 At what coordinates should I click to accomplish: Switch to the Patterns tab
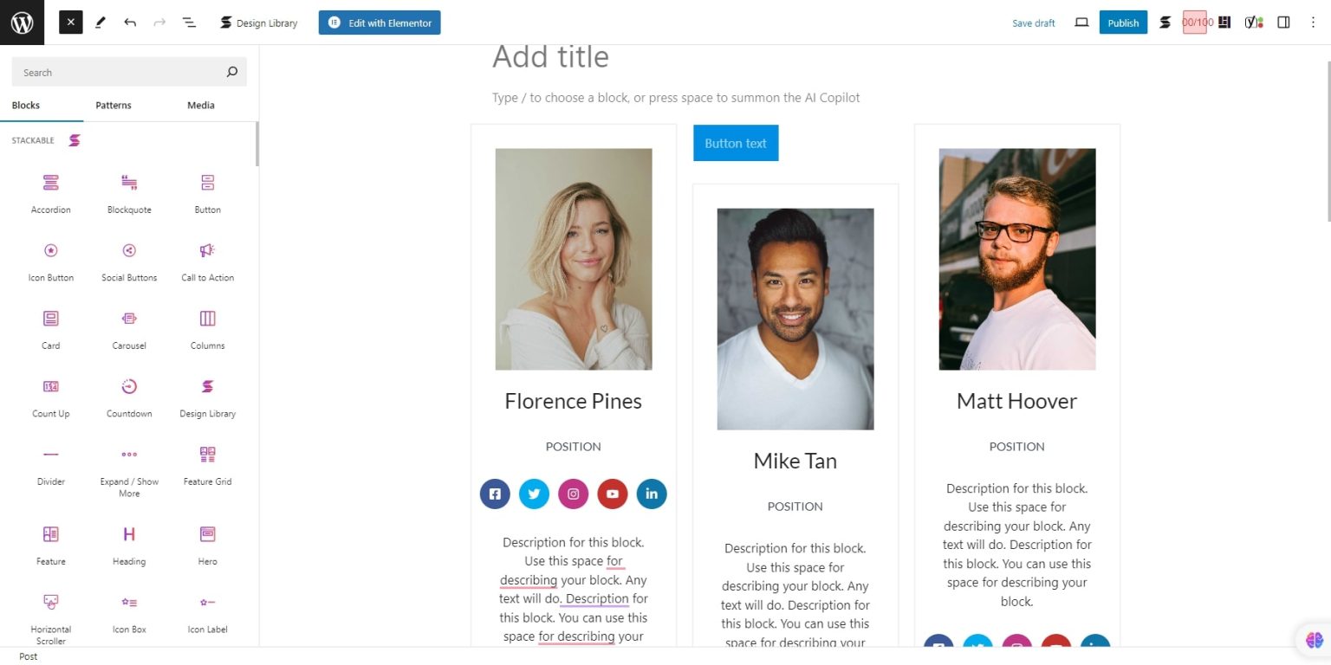pyautogui.click(x=113, y=104)
